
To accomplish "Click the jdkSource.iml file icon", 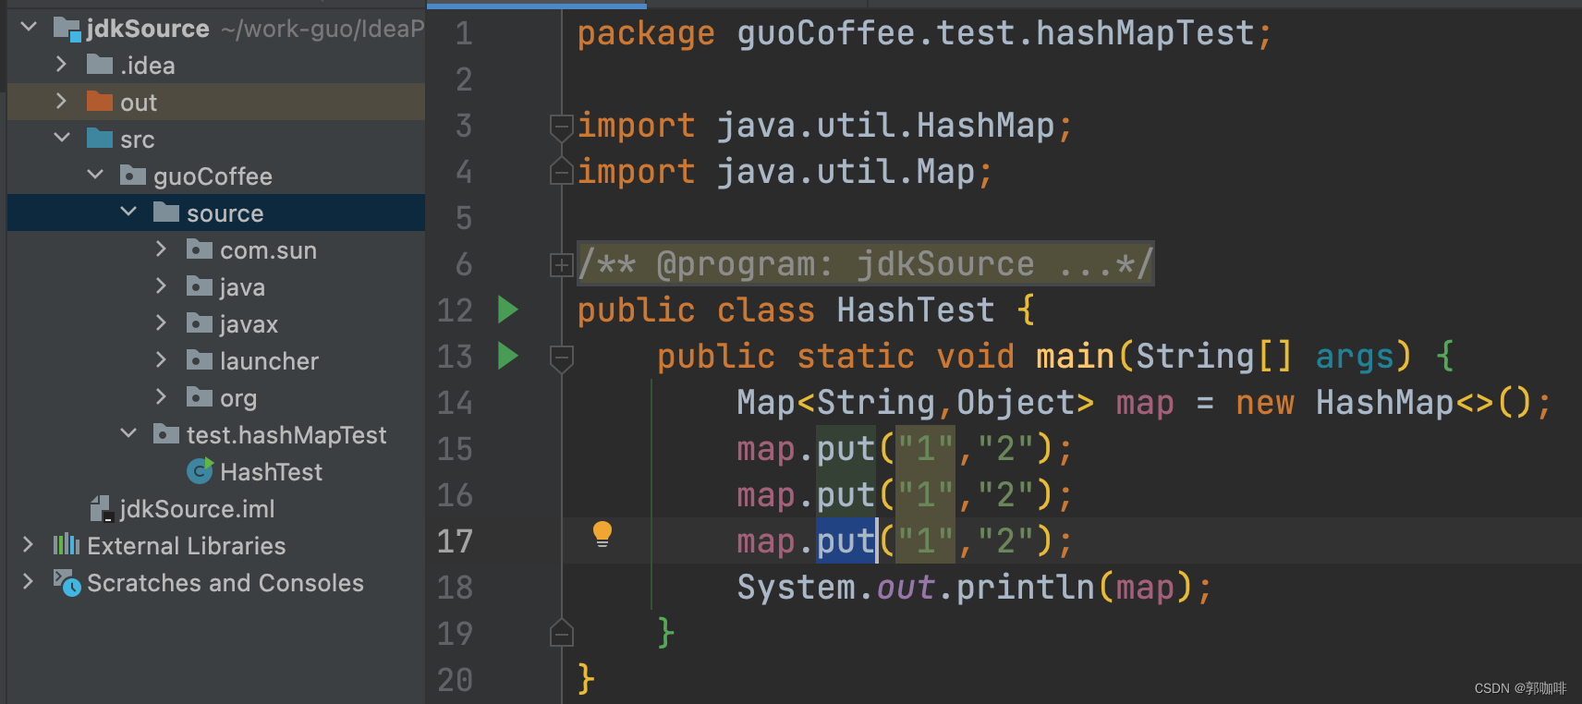I will click(102, 509).
